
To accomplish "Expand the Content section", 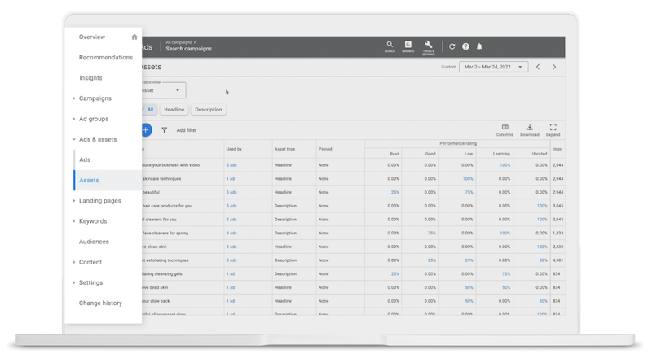I will pyautogui.click(x=74, y=262).
